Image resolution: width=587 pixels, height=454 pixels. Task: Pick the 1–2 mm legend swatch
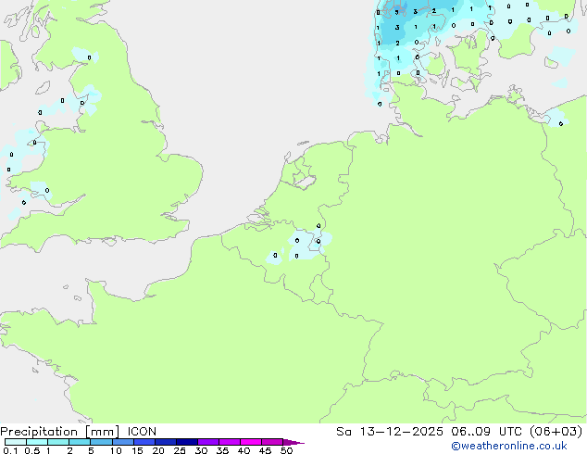click(58, 442)
